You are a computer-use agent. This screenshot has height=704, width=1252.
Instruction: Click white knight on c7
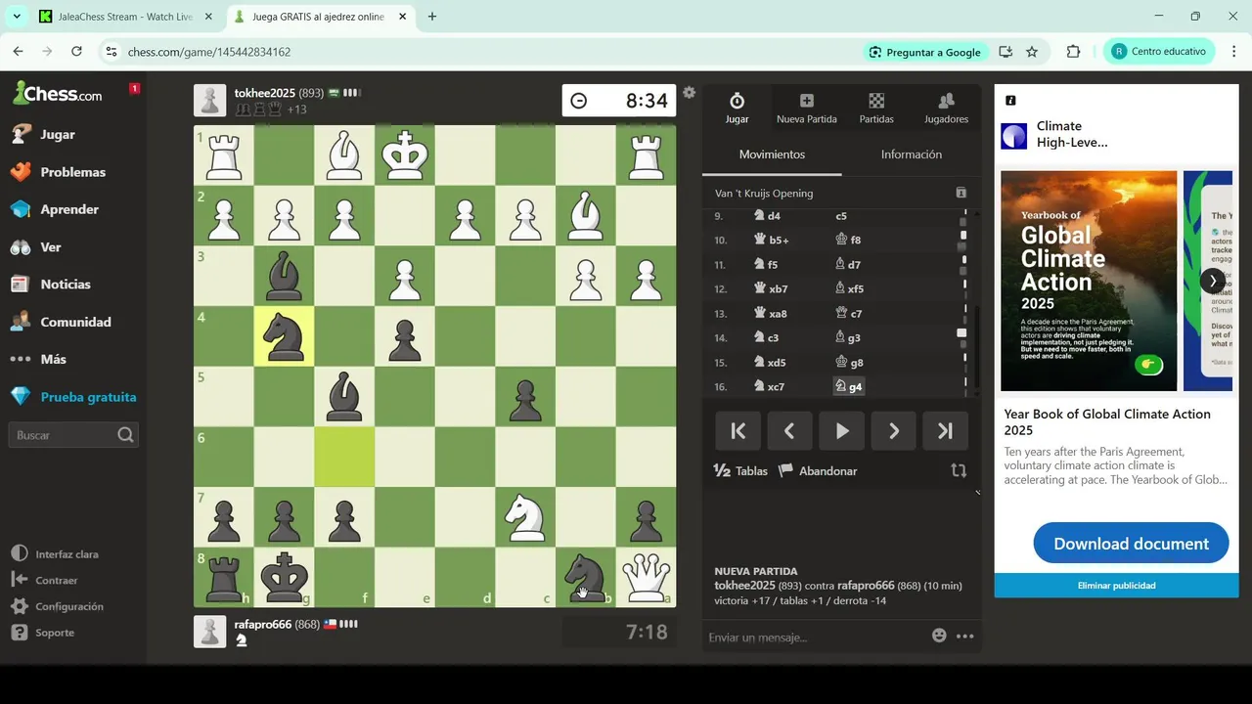tap(525, 517)
